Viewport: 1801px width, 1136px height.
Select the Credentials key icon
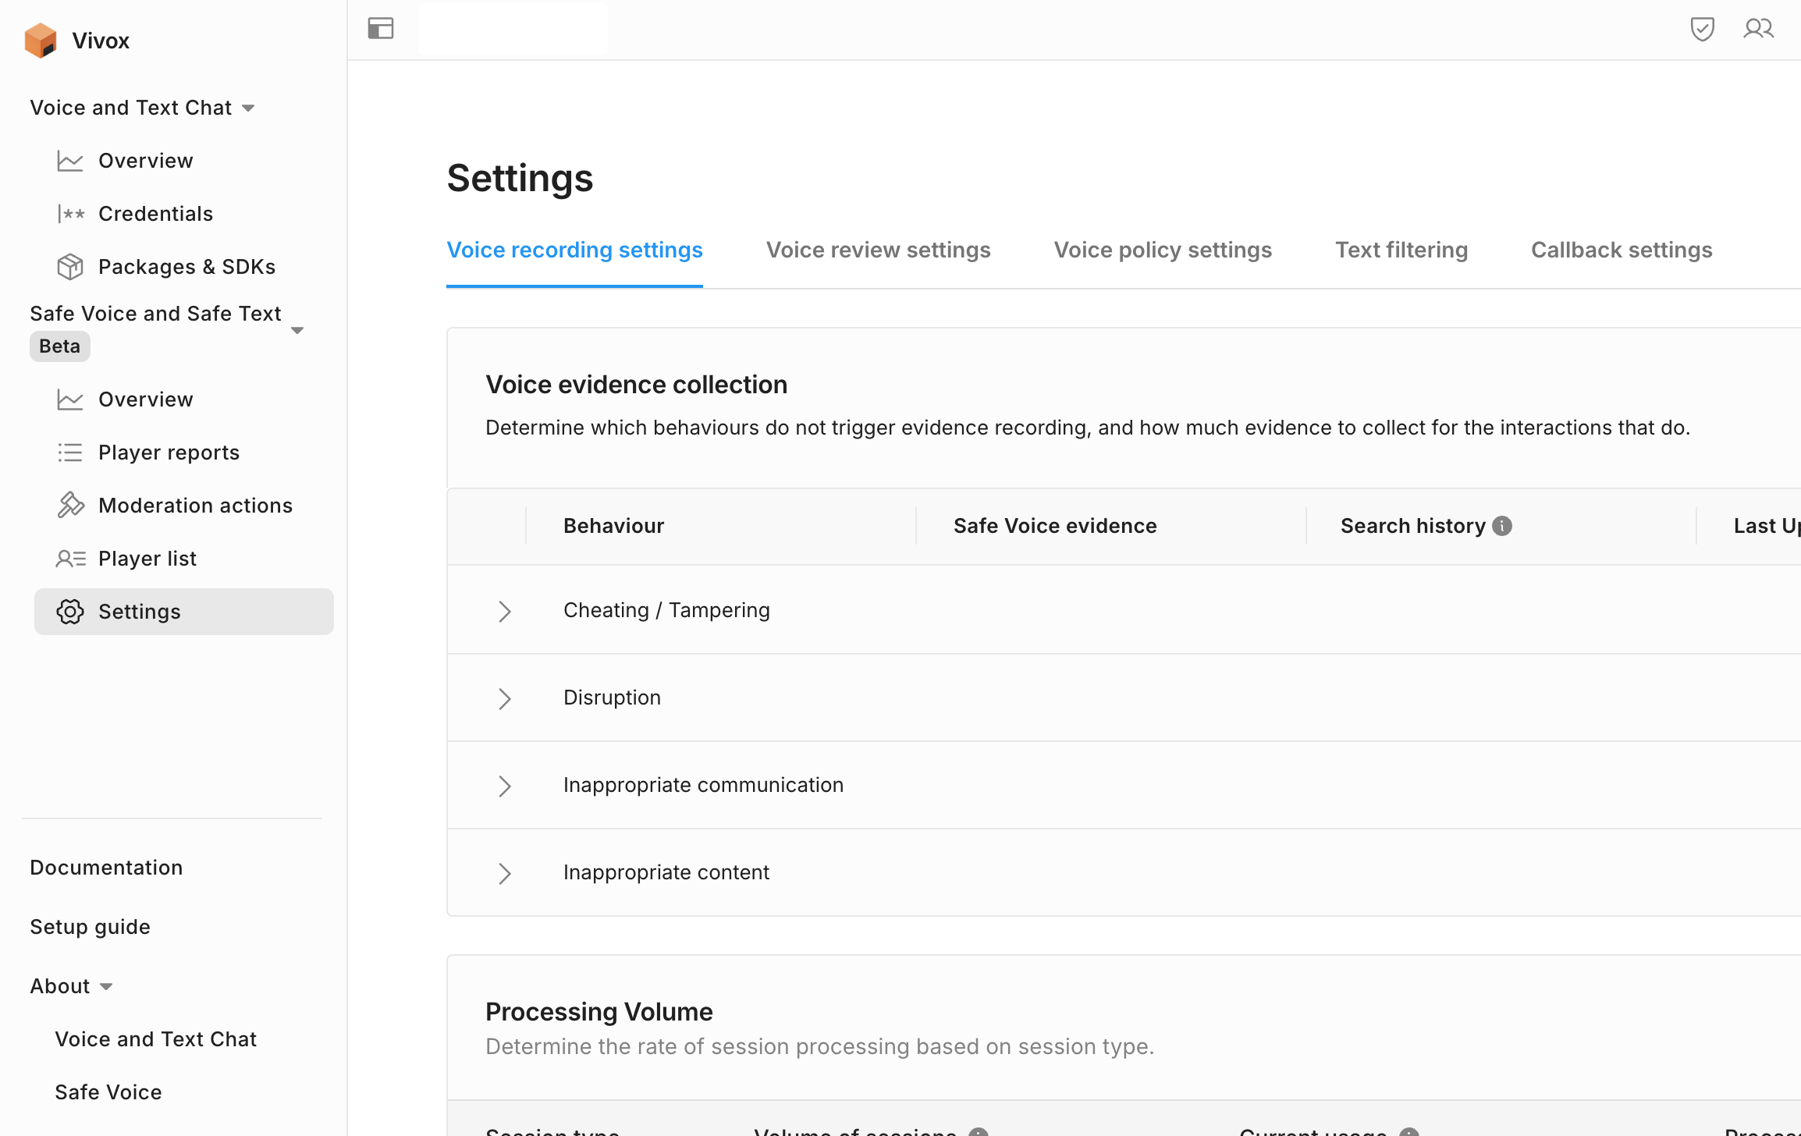click(70, 213)
